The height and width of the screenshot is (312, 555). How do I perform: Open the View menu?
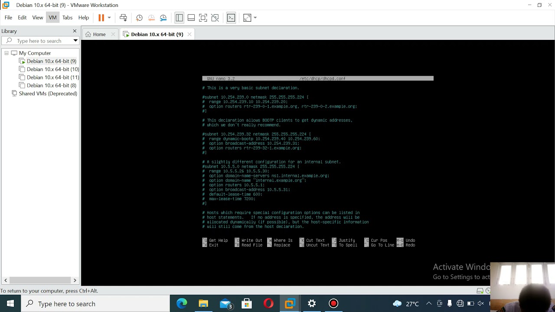38,18
